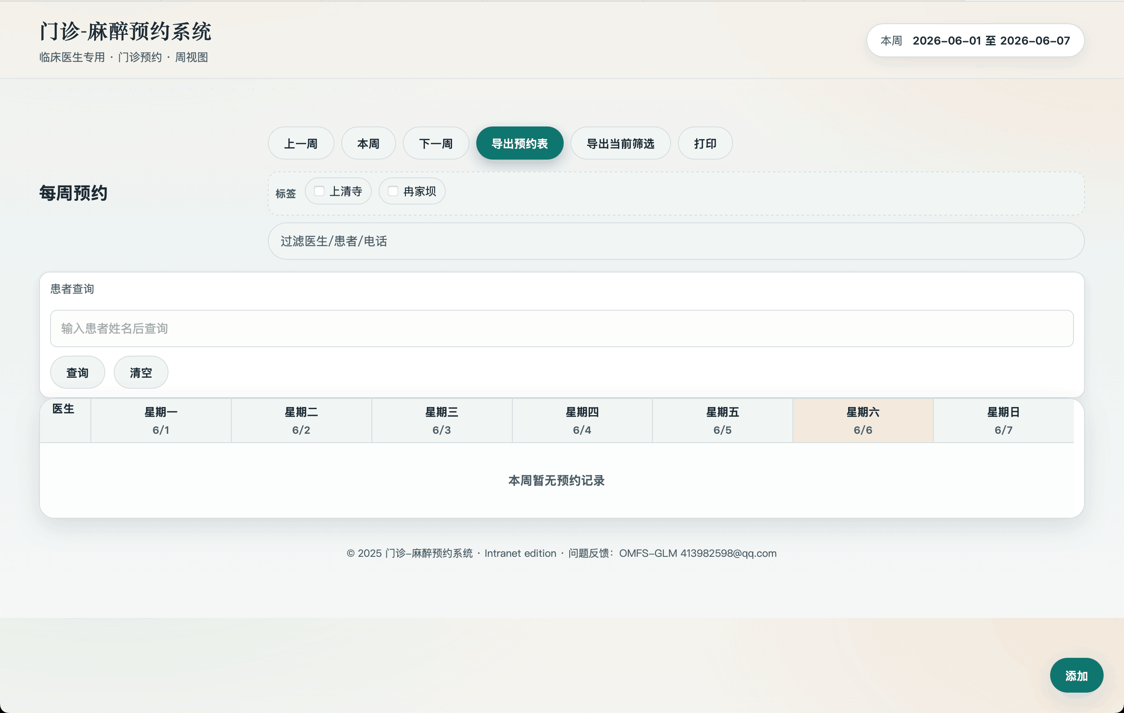Jump to next week with 下一周
The width and height of the screenshot is (1124, 713).
click(x=436, y=143)
